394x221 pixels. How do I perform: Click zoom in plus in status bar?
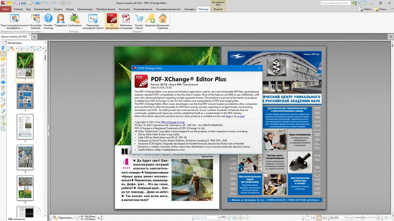[378, 218]
